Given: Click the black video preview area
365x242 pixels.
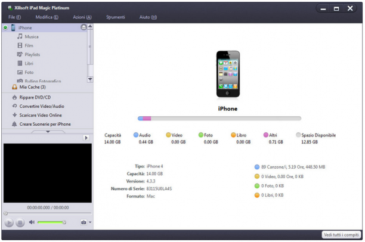Looking at the screenshot, I should pos(48,173).
